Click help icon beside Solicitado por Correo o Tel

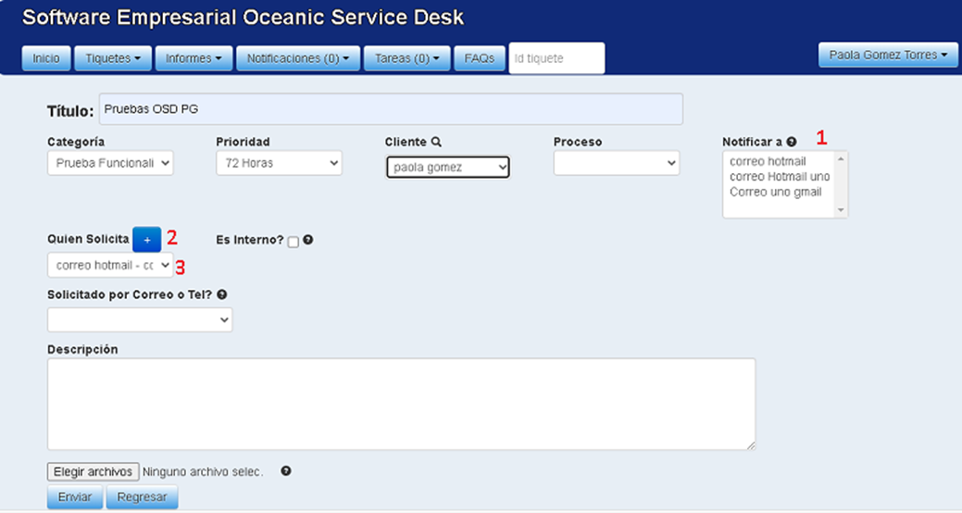coord(222,294)
